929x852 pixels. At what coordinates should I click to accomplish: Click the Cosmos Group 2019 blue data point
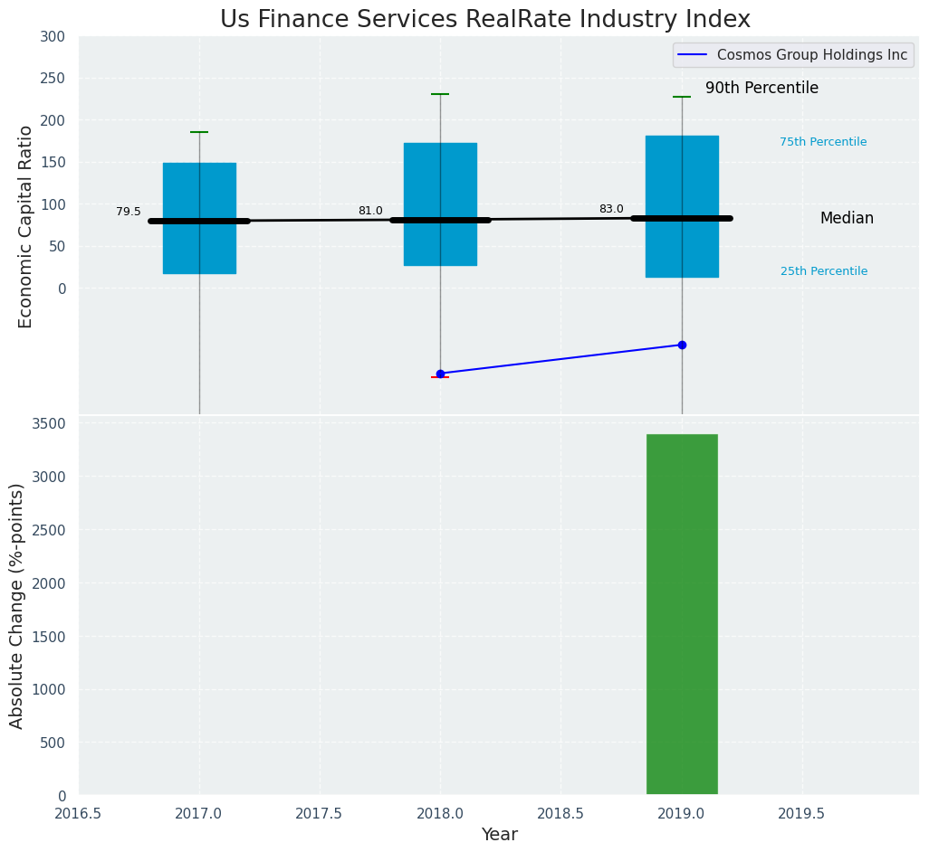point(682,345)
